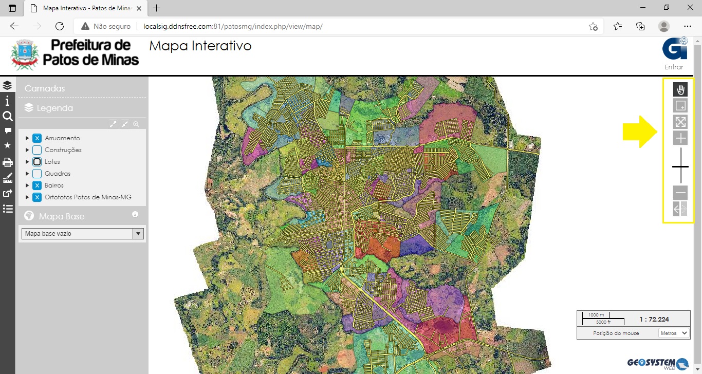Open the measure ruler tool
This screenshot has height=374, width=702.
[7, 178]
